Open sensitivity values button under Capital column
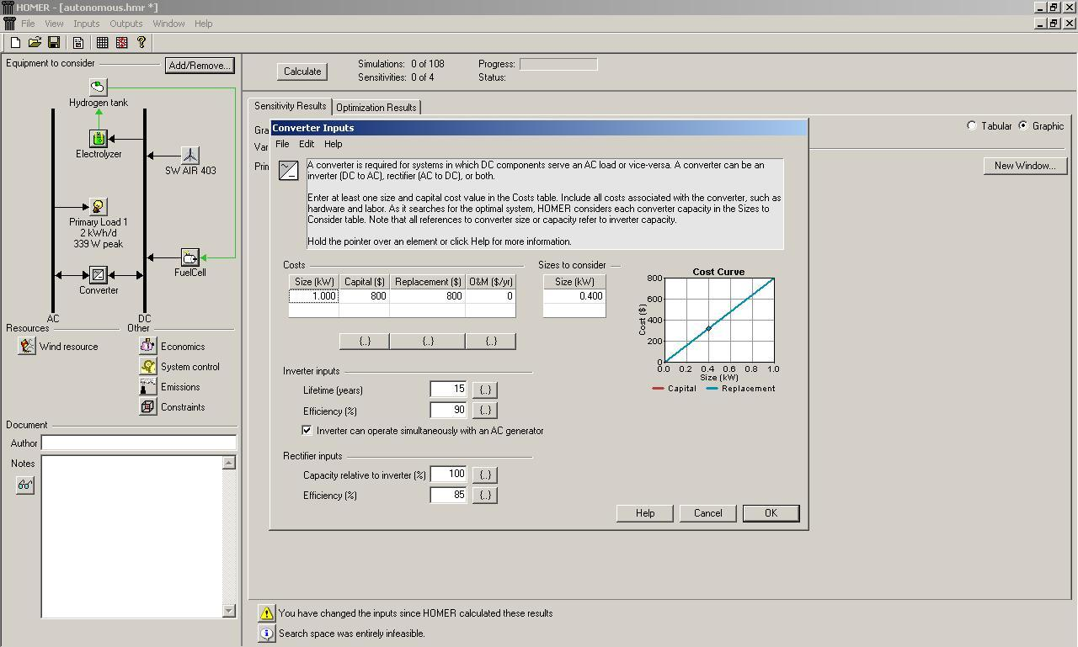Image resolution: width=1078 pixels, height=647 pixels. pyautogui.click(x=364, y=341)
